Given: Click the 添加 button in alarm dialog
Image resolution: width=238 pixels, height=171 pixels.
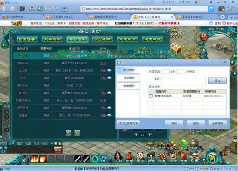Looking at the screenshot, I should click(217, 81).
